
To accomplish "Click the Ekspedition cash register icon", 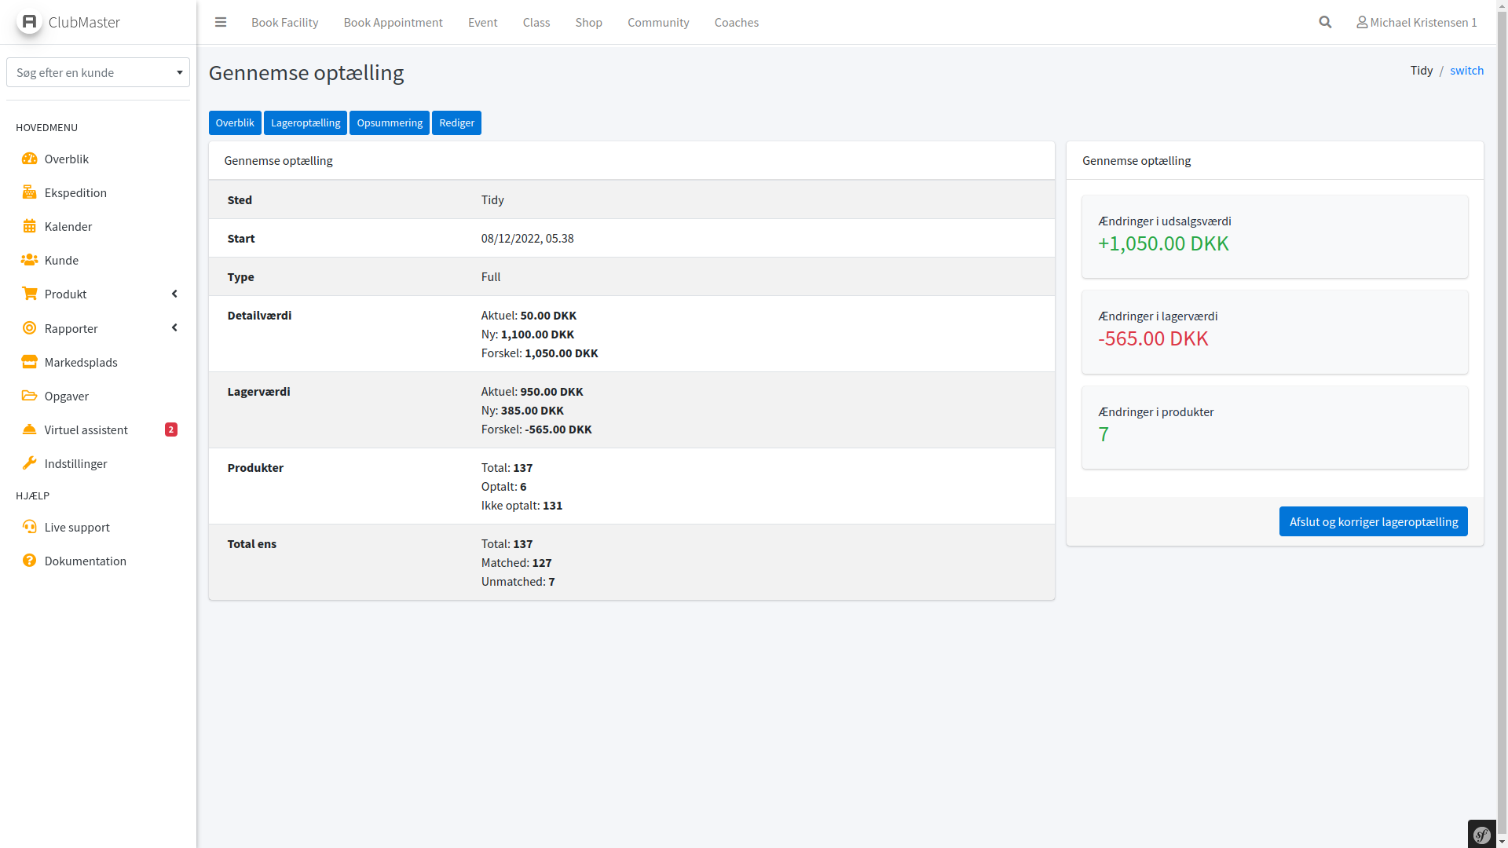I will point(29,192).
